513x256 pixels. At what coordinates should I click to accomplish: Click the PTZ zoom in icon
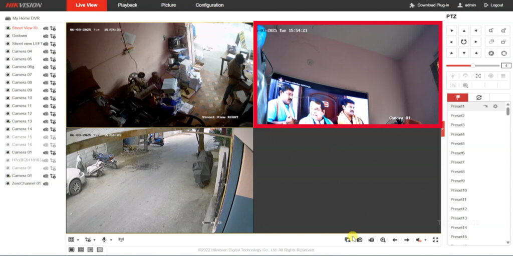491,30
